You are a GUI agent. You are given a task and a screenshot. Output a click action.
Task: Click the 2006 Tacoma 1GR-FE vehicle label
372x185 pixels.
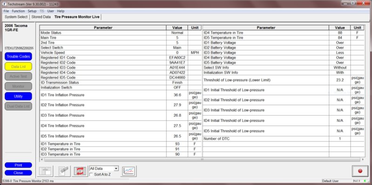point(16,28)
